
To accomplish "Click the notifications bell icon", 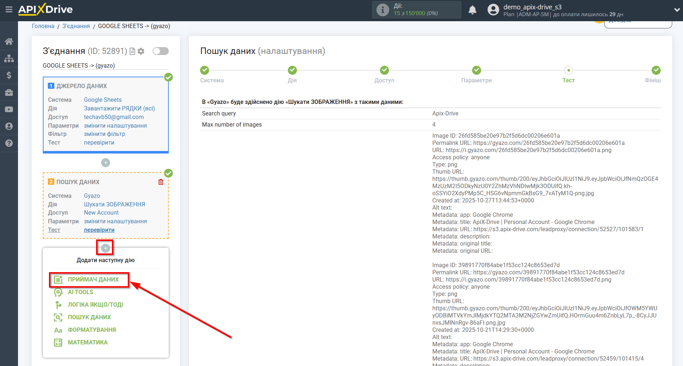I will click(472, 10).
